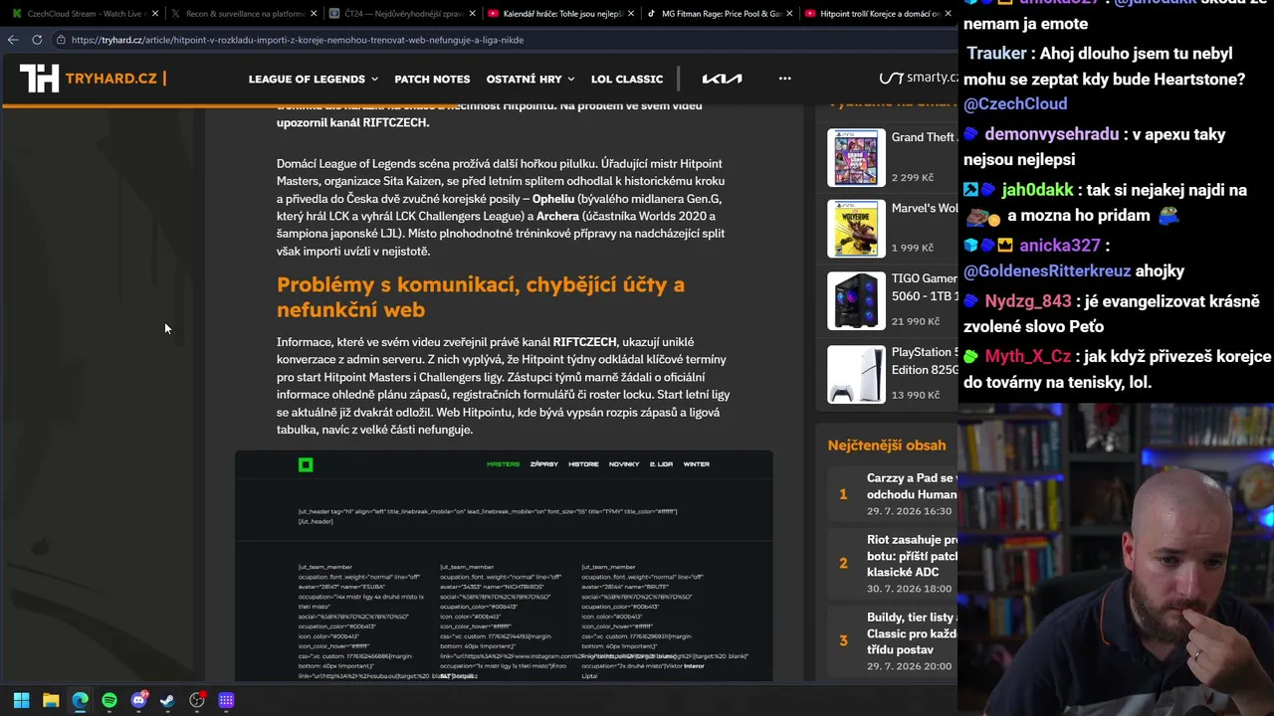The image size is (1274, 716).
Task: Open the Windows Start menu
Action: click(21, 700)
